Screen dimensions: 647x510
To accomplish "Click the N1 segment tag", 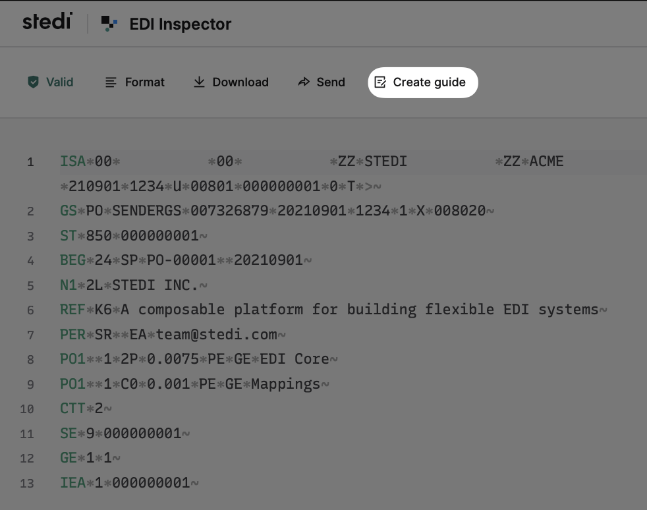I will [x=69, y=285].
